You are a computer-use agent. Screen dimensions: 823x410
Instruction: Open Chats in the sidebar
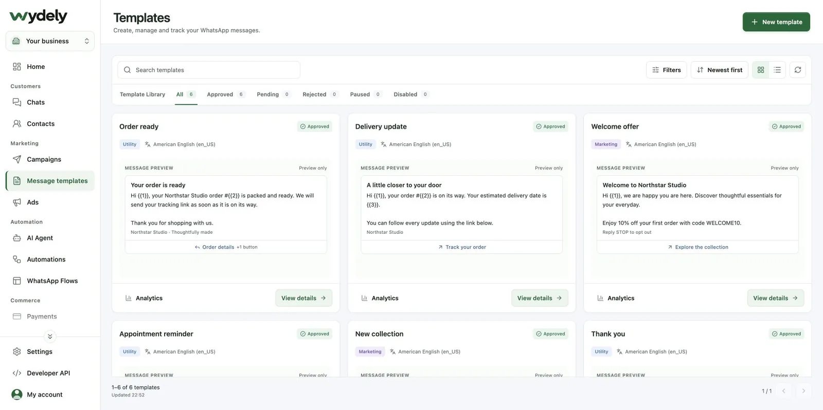pyautogui.click(x=50, y=102)
